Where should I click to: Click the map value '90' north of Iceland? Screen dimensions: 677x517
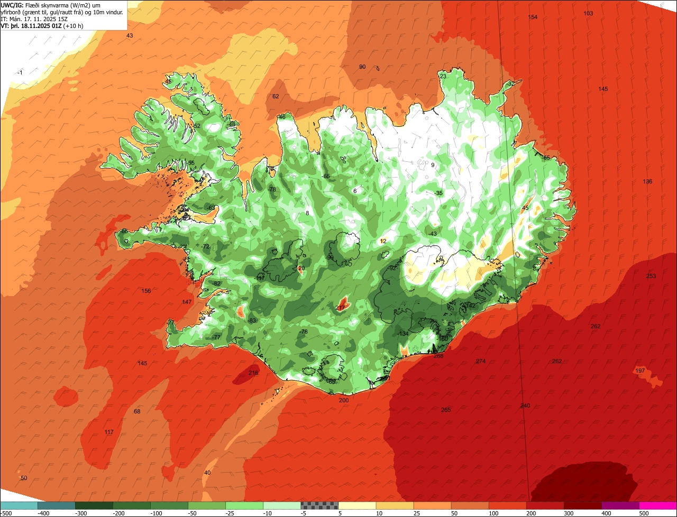[362, 67]
